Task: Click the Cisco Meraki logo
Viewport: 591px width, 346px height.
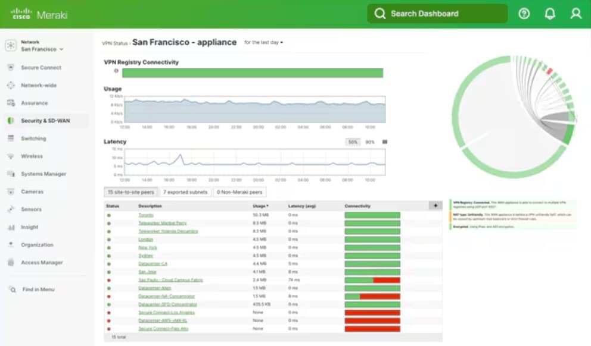Action: (x=39, y=14)
